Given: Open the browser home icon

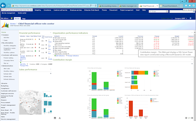Looking at the screenshot, I should (x=186, y=6).
